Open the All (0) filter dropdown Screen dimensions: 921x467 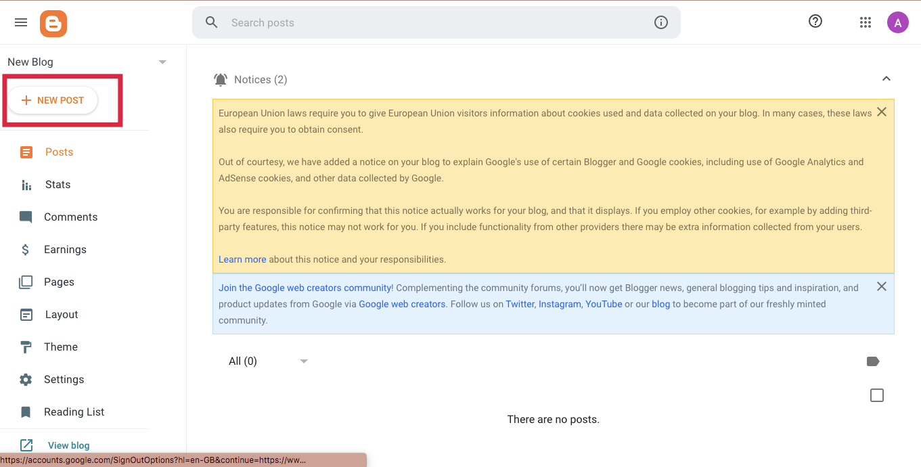(268, 361)
